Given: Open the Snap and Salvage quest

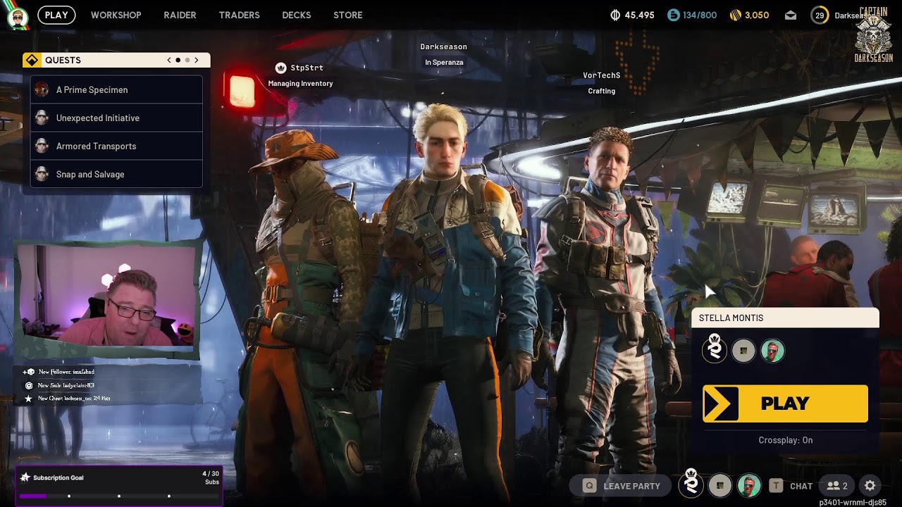Looking at the screenshot, I should point(116,174).
